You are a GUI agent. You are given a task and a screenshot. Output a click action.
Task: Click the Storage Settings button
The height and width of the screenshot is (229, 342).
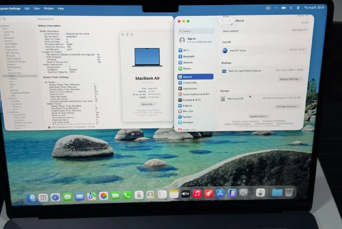(286, 107)
